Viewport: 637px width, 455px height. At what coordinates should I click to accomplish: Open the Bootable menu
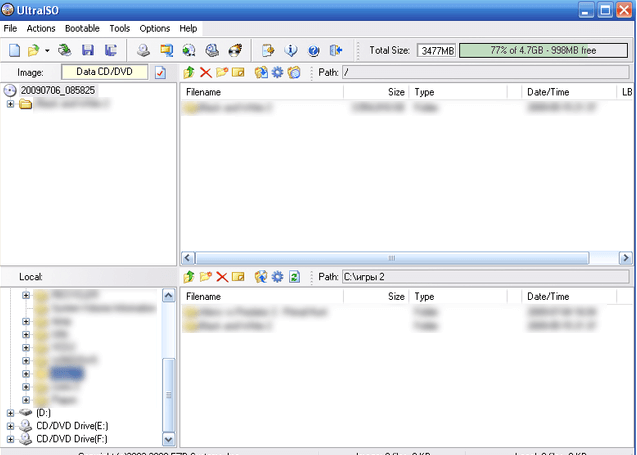click(x=82, y=28)
